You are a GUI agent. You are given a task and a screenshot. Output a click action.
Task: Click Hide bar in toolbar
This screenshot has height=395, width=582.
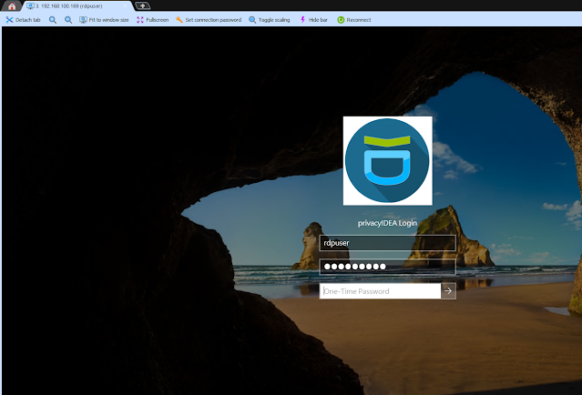(313, 20)
